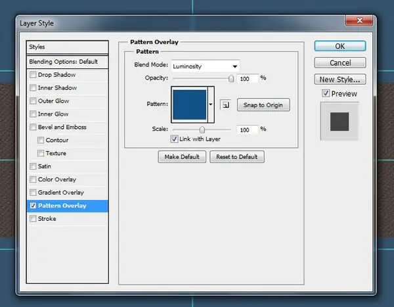Click the blue pattern swatch thumbnail

(190, 105)
